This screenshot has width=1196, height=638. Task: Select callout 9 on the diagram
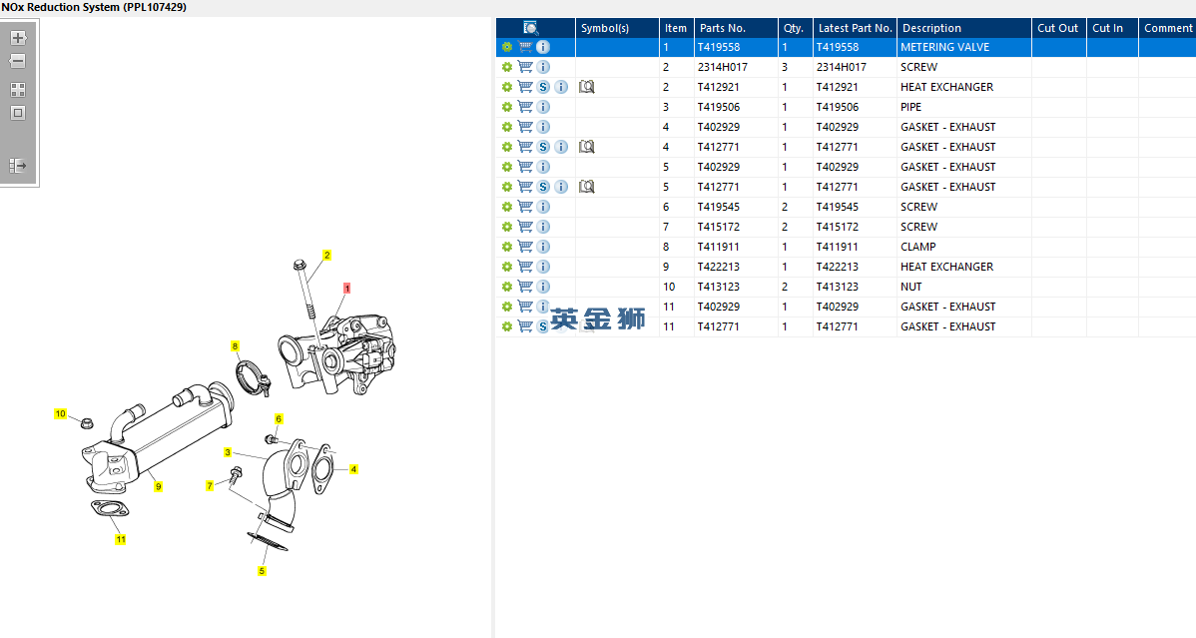pos(158,486)
